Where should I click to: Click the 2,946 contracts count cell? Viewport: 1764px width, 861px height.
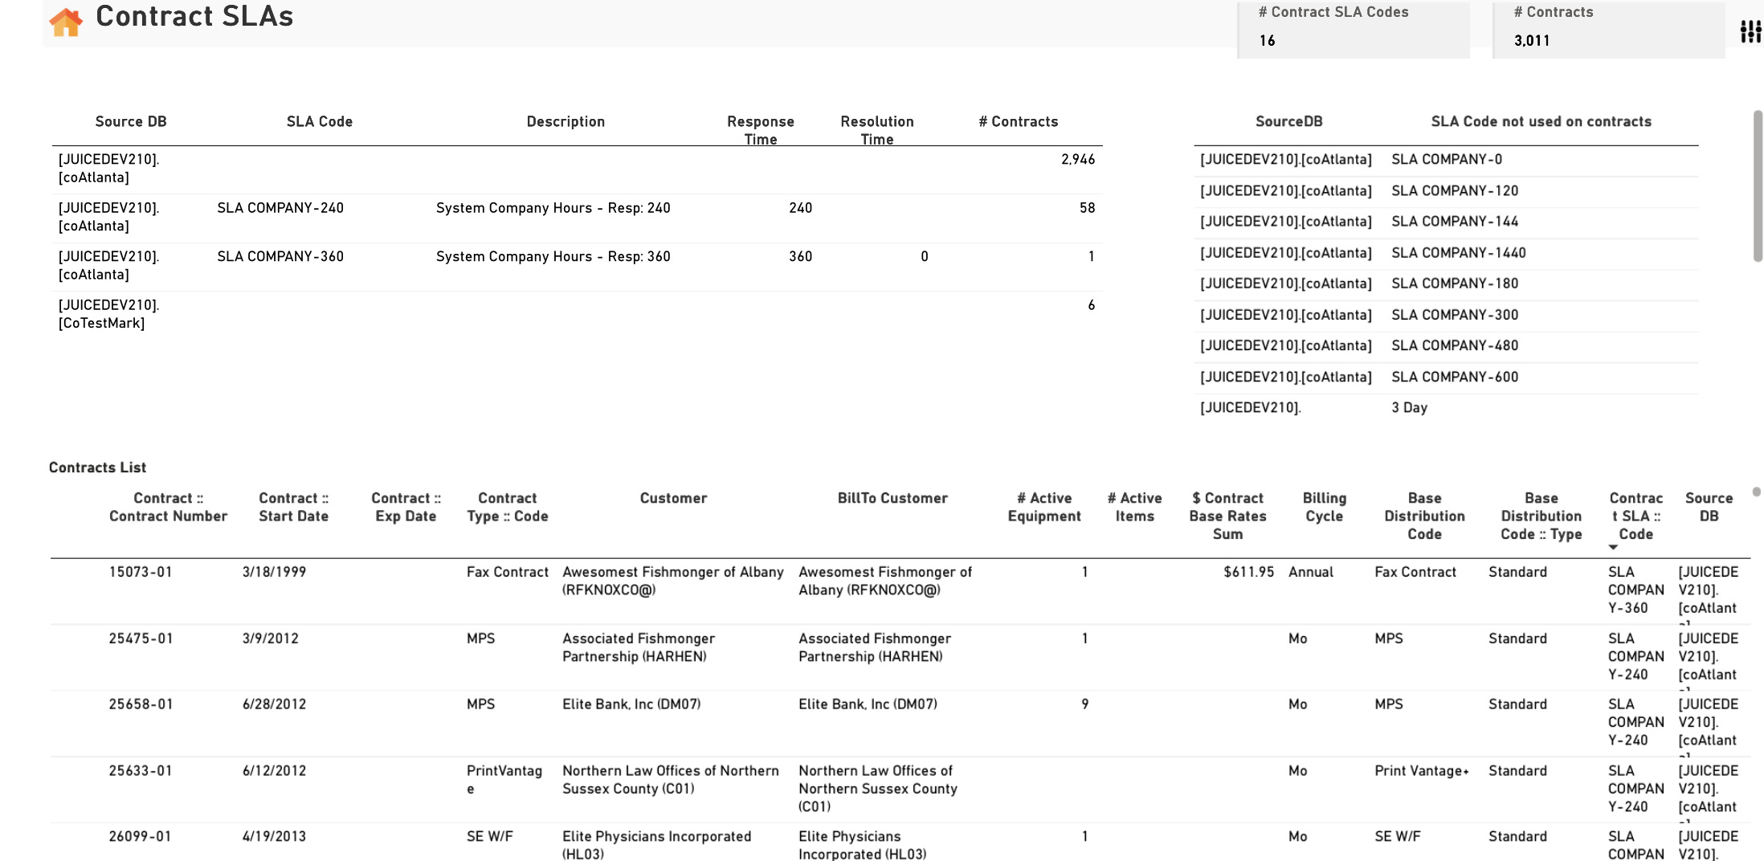[x=1078, y=159]
